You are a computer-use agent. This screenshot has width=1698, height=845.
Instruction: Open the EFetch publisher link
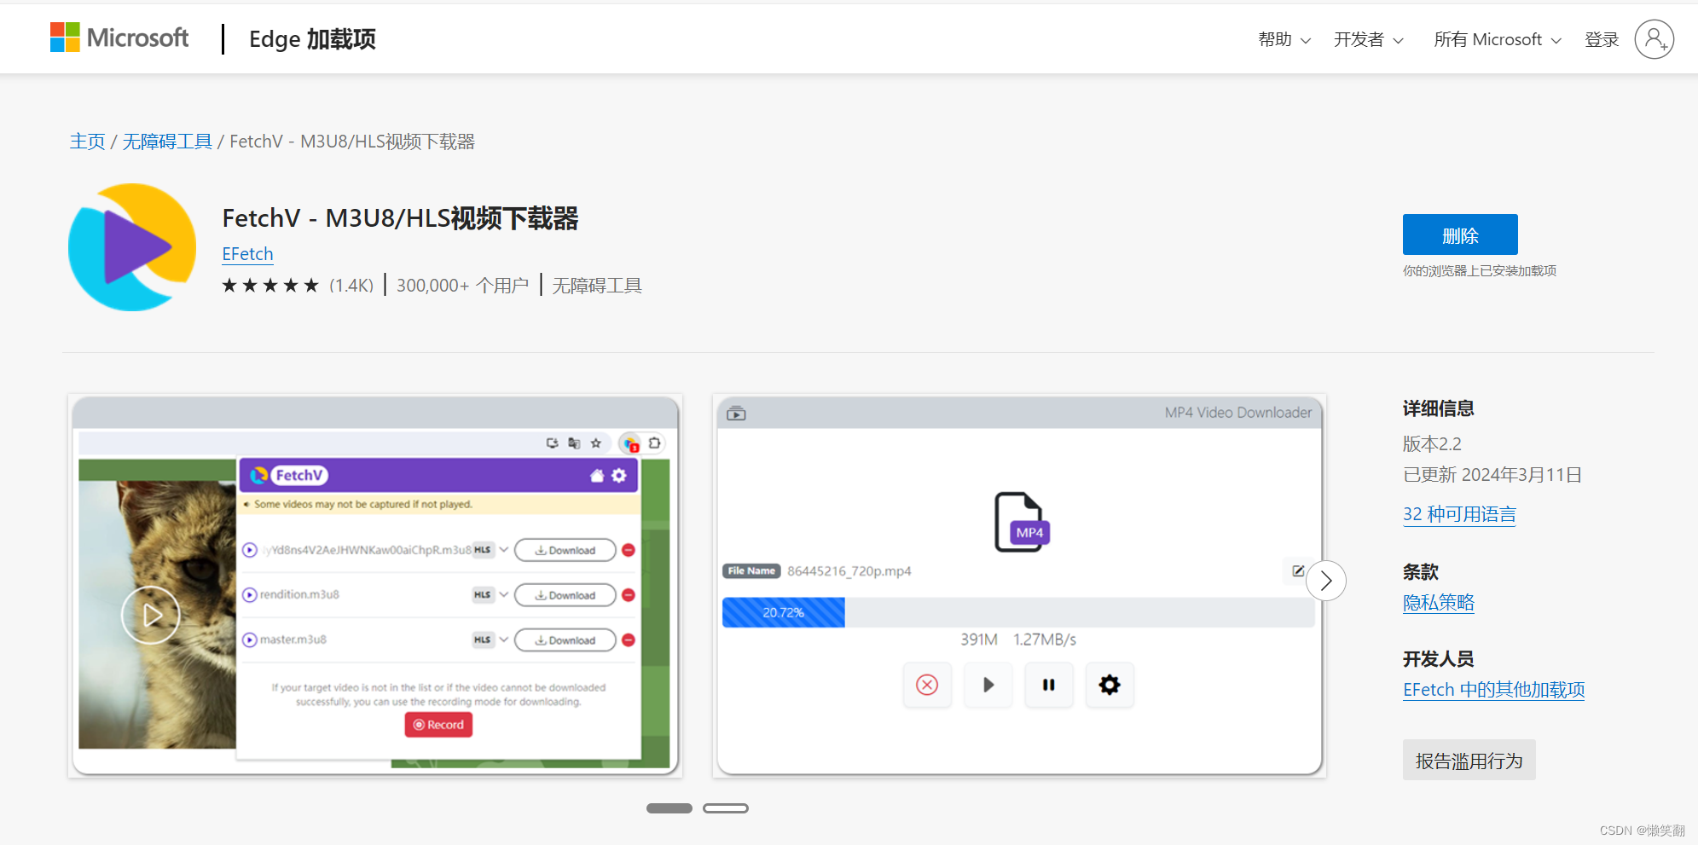[247, 254]
